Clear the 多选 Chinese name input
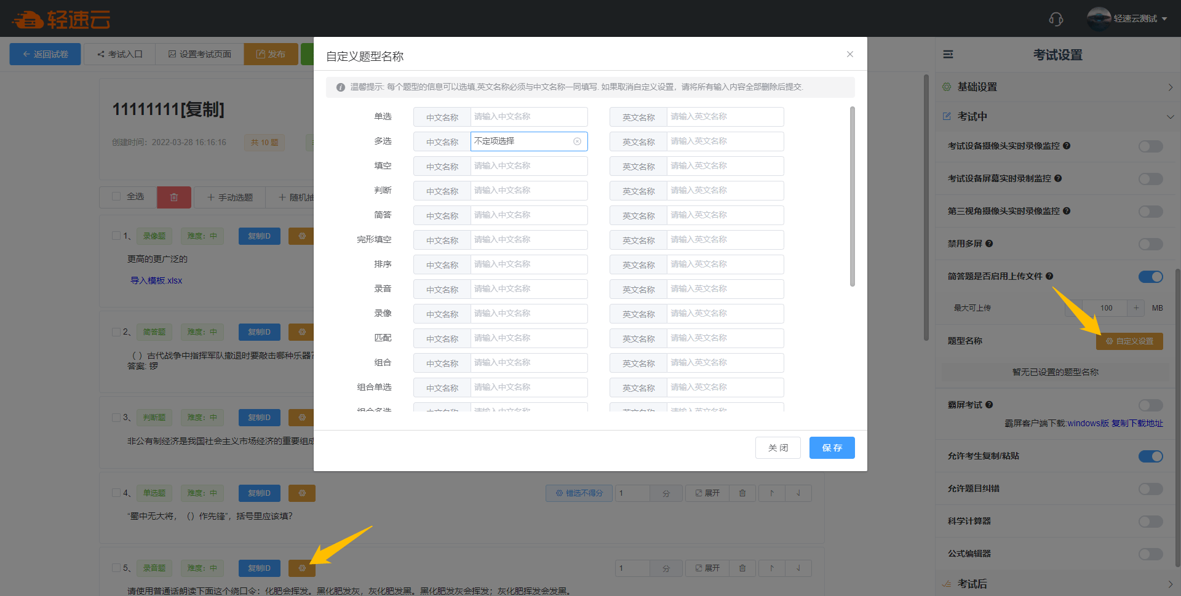1181x596 pixels. coord(577,141)
